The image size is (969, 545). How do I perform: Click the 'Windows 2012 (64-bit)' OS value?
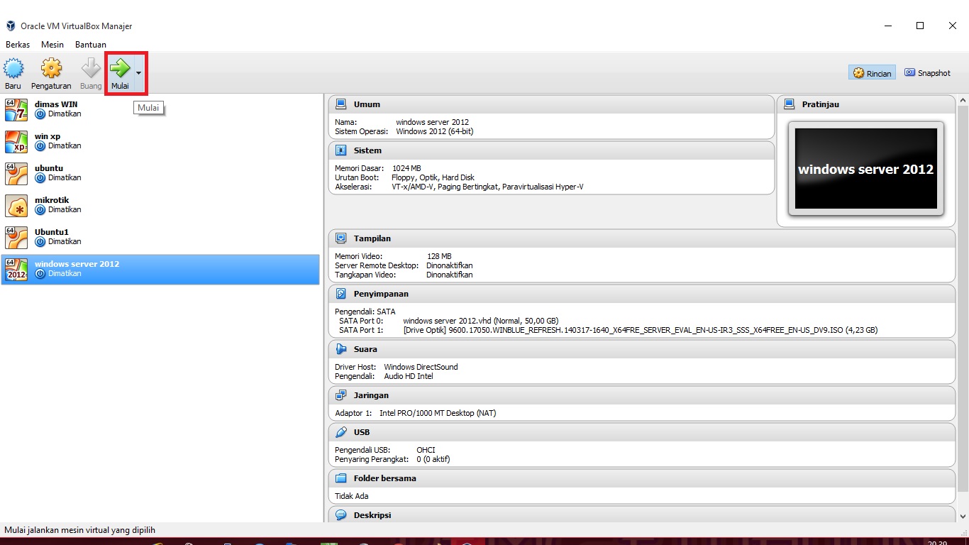pos(435,131)
